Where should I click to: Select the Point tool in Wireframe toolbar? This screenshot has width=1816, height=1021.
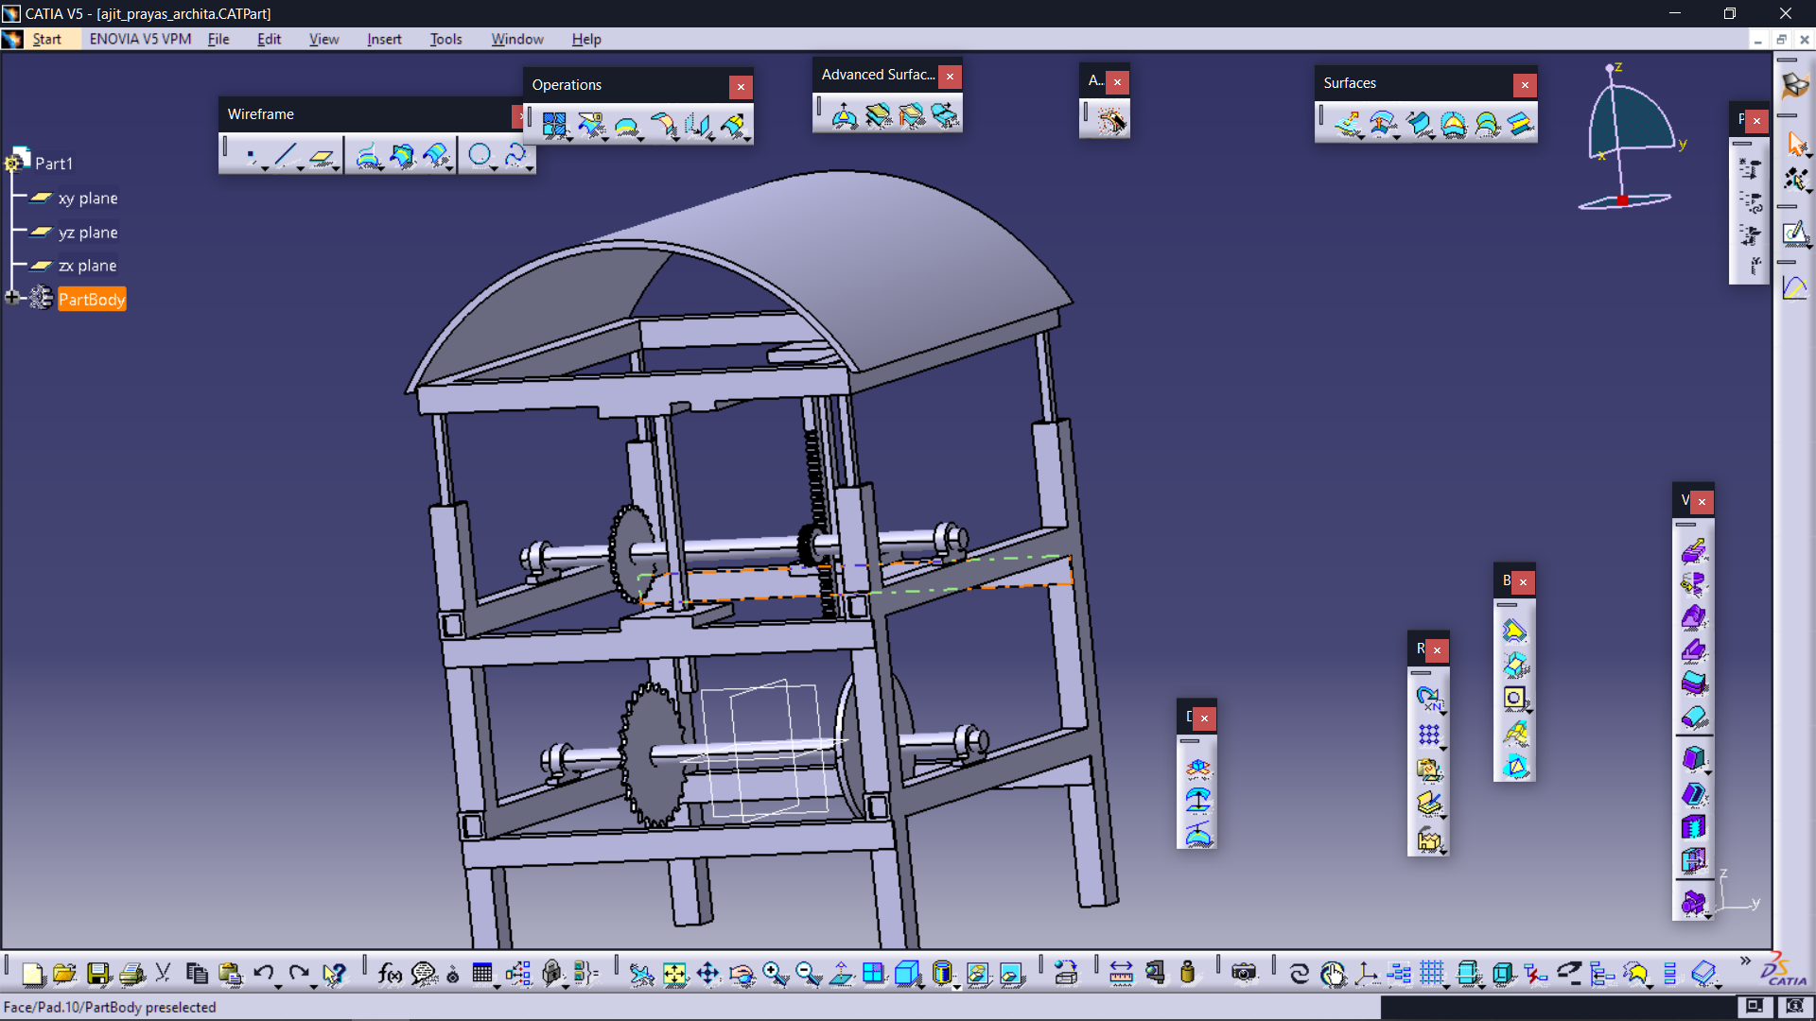point(251,155)
